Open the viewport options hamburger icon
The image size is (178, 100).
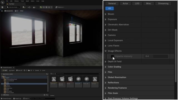2,11
